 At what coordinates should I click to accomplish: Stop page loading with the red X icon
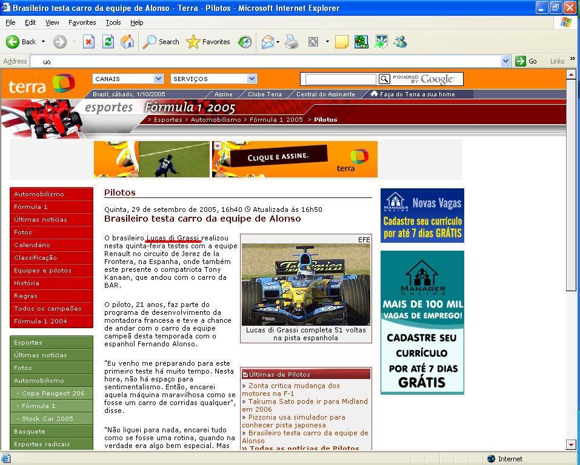(88, 42)
